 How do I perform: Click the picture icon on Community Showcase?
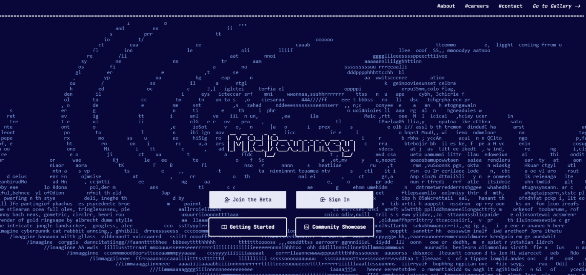tap(306, 227)
